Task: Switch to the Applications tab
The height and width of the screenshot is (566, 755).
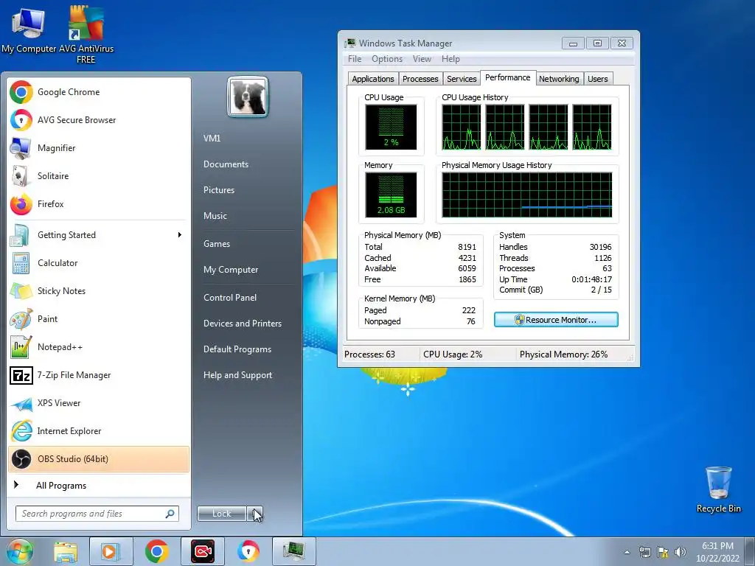Action: (x=372, y=79)
